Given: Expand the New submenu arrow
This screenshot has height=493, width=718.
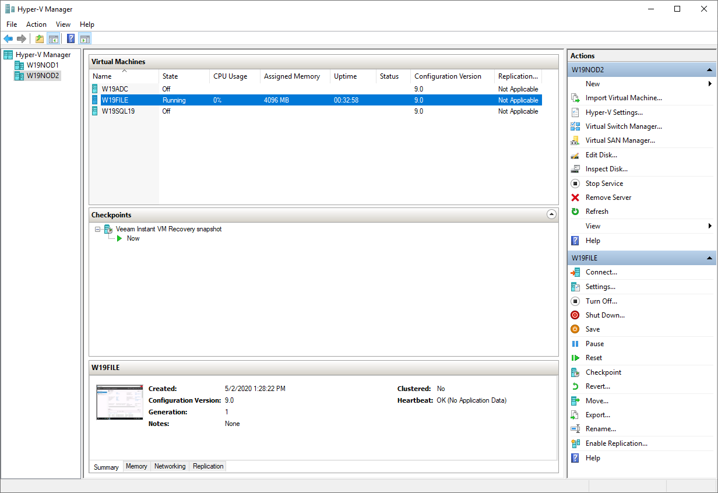Looking at the screenshot, I should tap(710, 84).
